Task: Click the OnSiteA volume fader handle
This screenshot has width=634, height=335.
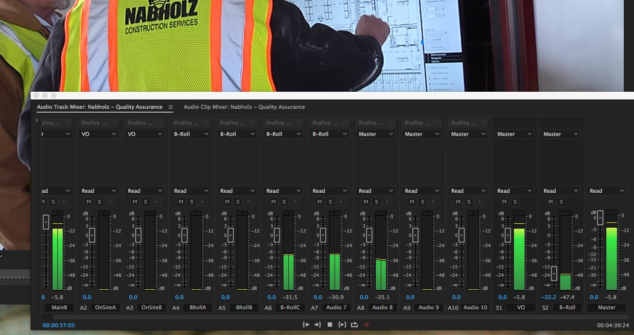Action: 92,235
